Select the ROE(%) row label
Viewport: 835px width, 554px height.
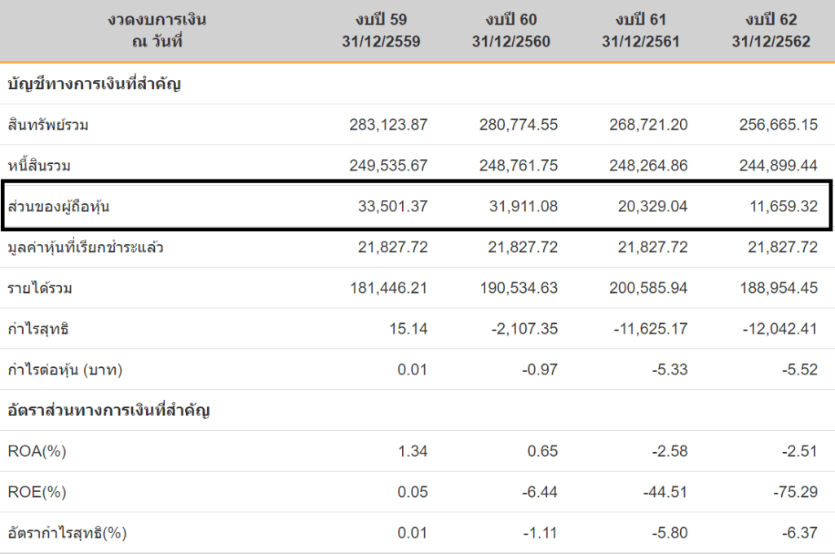38,492
